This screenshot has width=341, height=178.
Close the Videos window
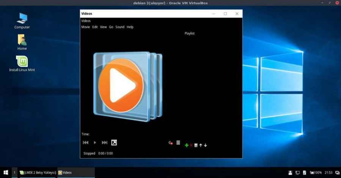point(237,14)
